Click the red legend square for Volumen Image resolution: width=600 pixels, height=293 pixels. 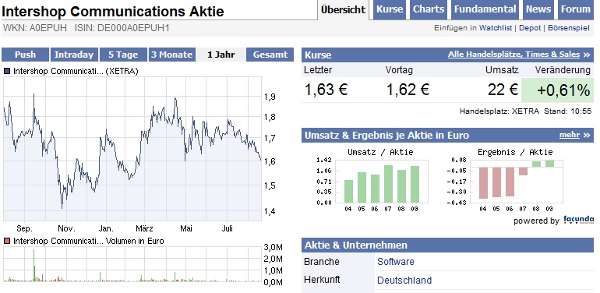(x=7, y=241)
